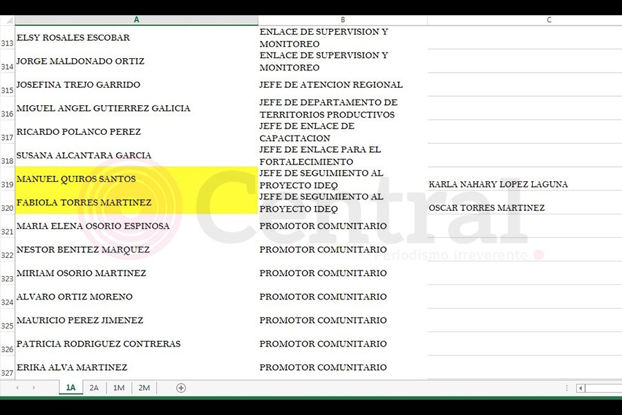The image size is (622, 415).
Task: Select highlighted cell FABIOLA TORRES MARTINEZ
Action: 136,202
